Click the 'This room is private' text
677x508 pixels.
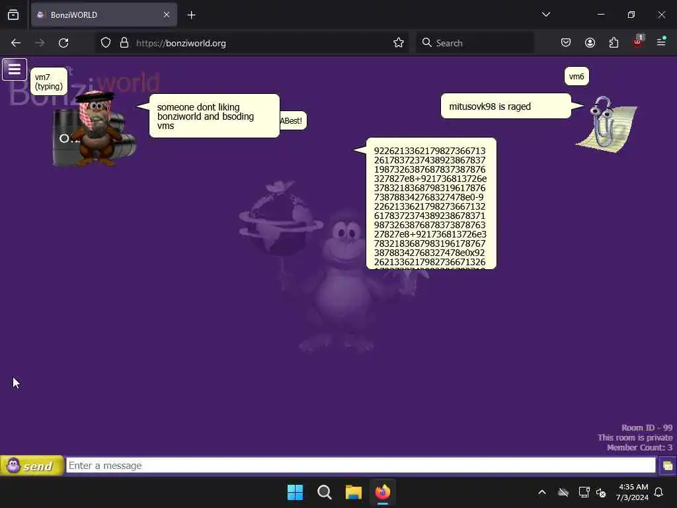pos(635,438)
